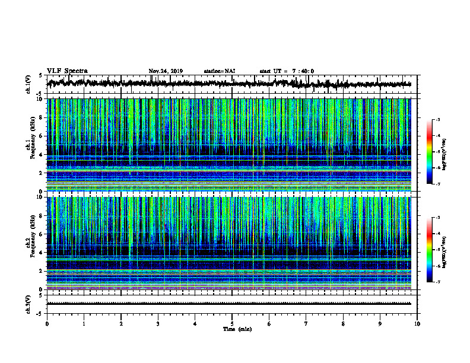The image size is (470, 363).
Task: Click the time axis tick label "5"
Action: 232,324
